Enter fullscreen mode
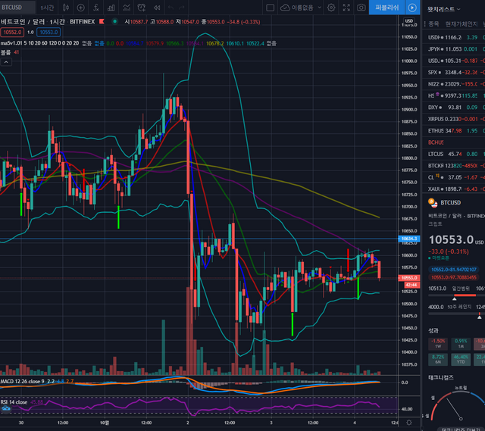Viewport: 485px width, 431px height. 346,8
